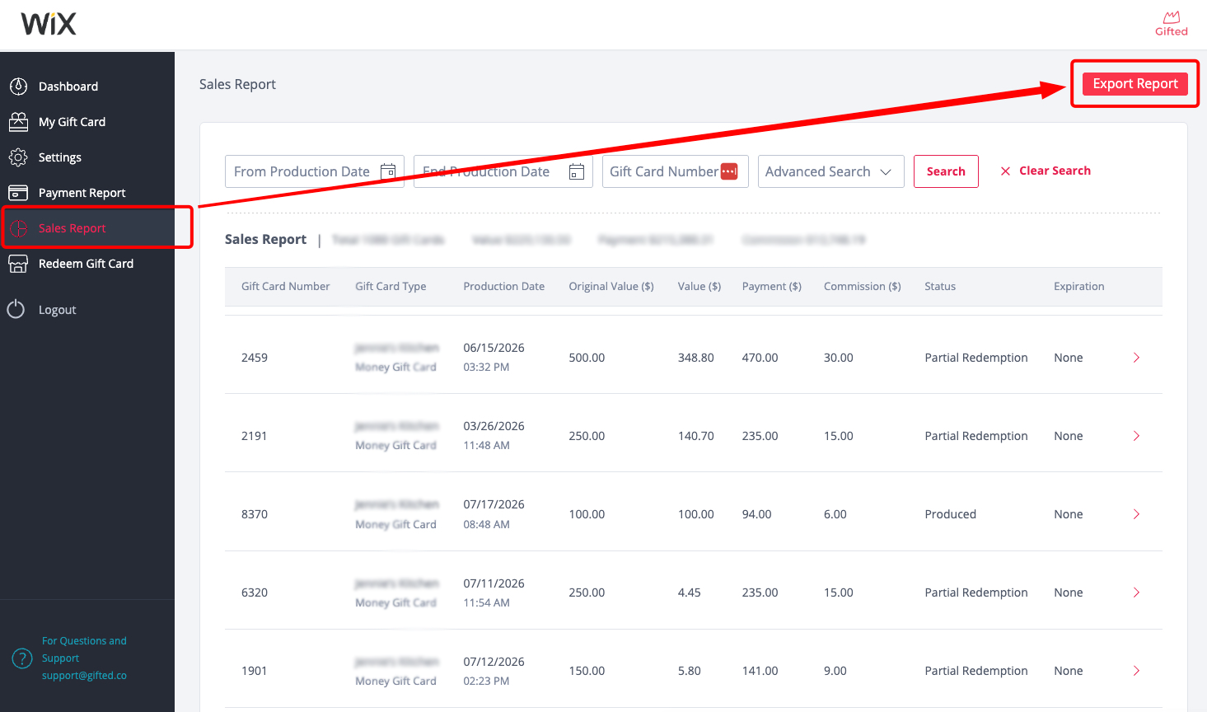
Task: Click the Gift Card Number input field
Action: [676, 171]
